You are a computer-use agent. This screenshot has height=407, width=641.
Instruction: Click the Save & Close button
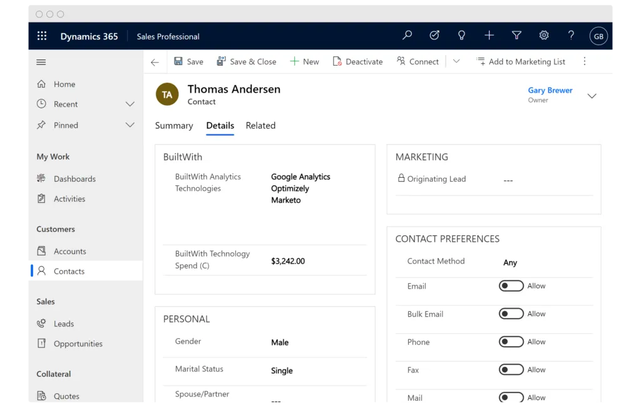pos(247,61)
